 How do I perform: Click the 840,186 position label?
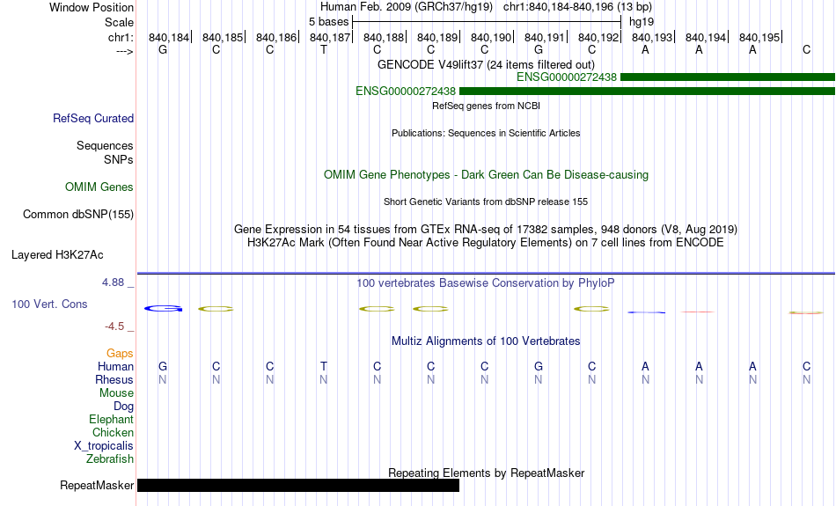[276, 37]
